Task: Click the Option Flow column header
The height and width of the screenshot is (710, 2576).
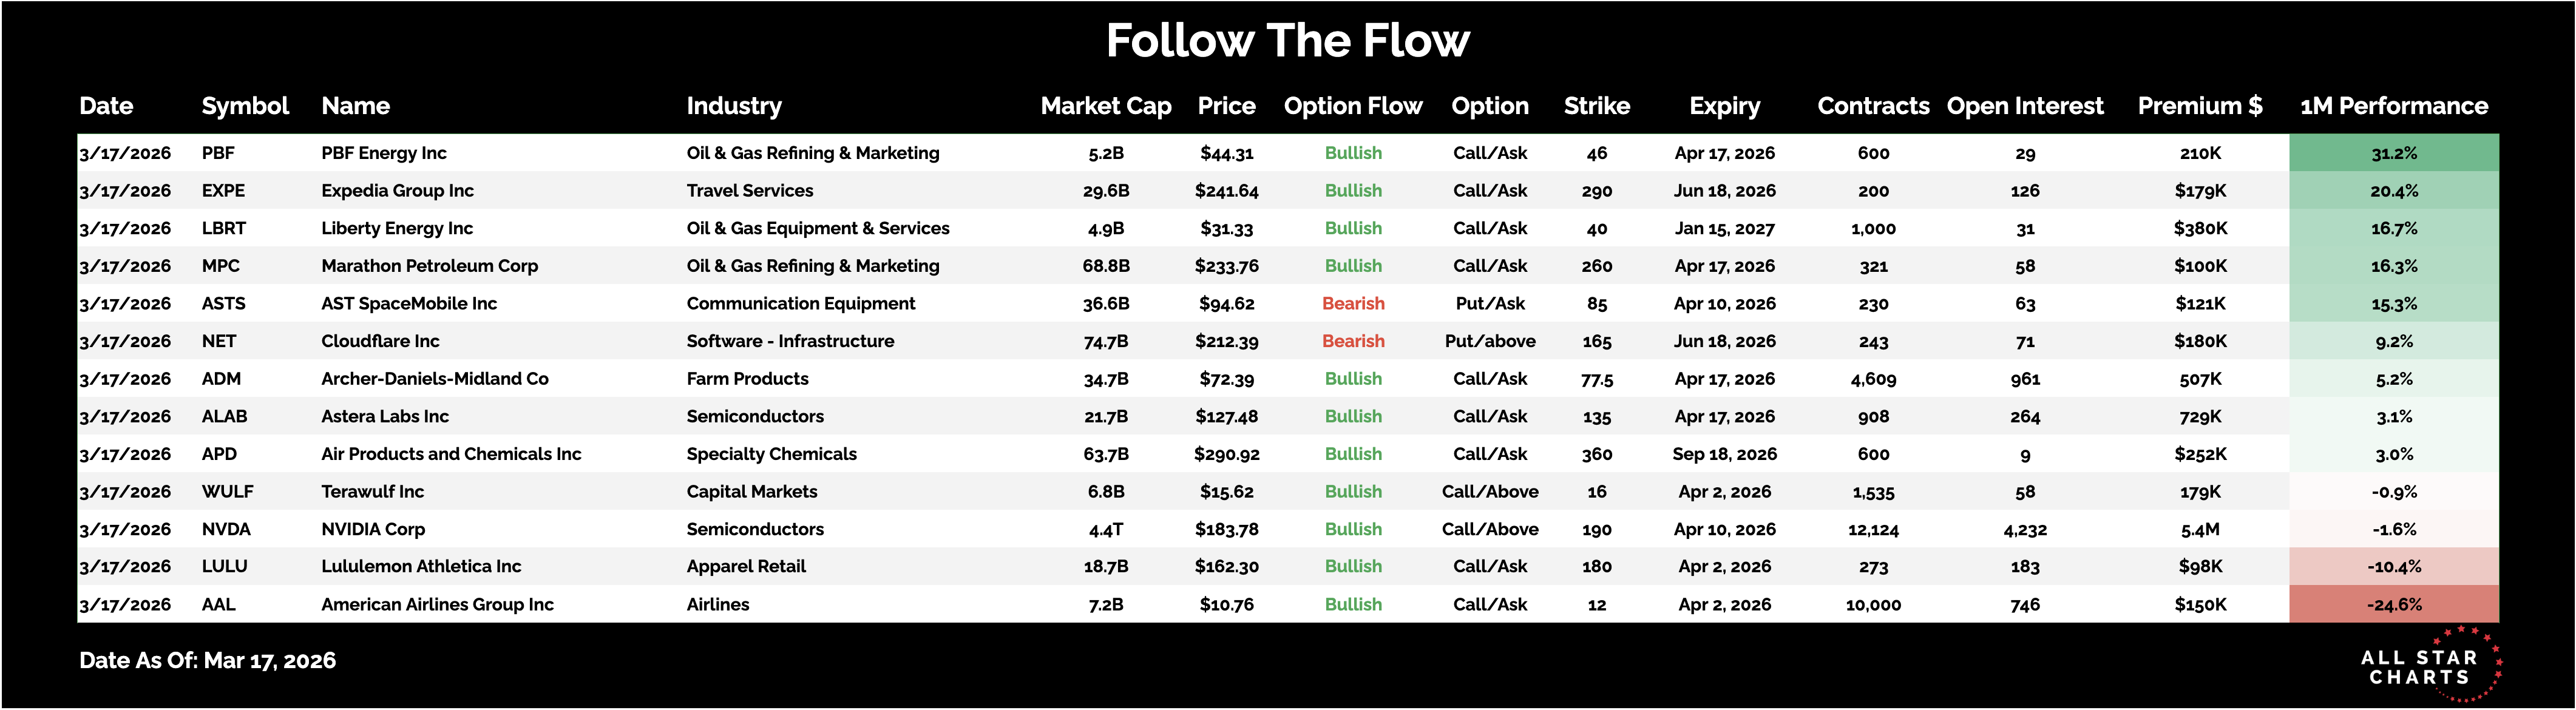Action: [1352, 106]
